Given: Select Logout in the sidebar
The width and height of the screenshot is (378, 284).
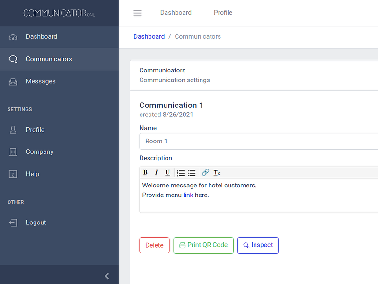Looking at the screenshot, I should tap(59, 222).
